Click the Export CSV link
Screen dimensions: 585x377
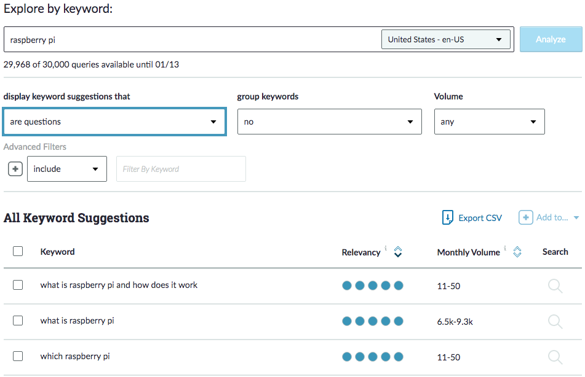point(480,218)
